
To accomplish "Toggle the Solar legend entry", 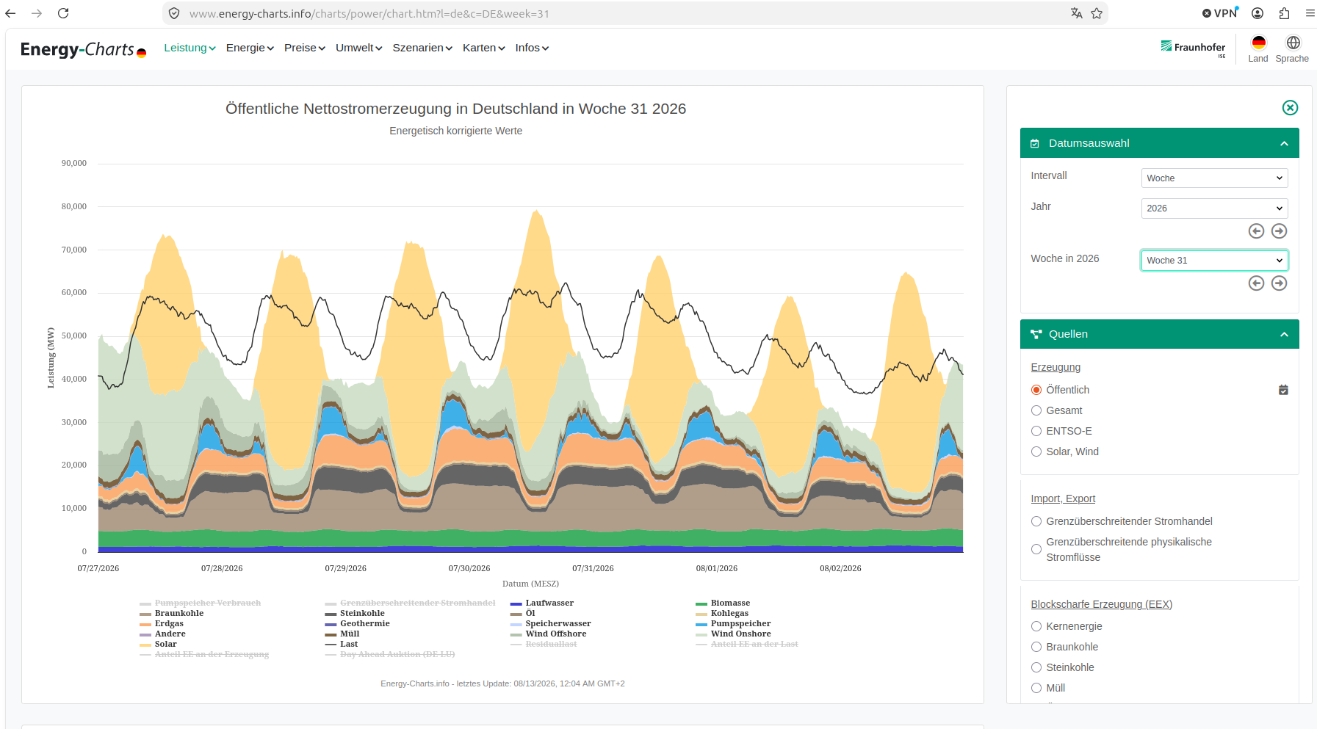I will point(159,644).
